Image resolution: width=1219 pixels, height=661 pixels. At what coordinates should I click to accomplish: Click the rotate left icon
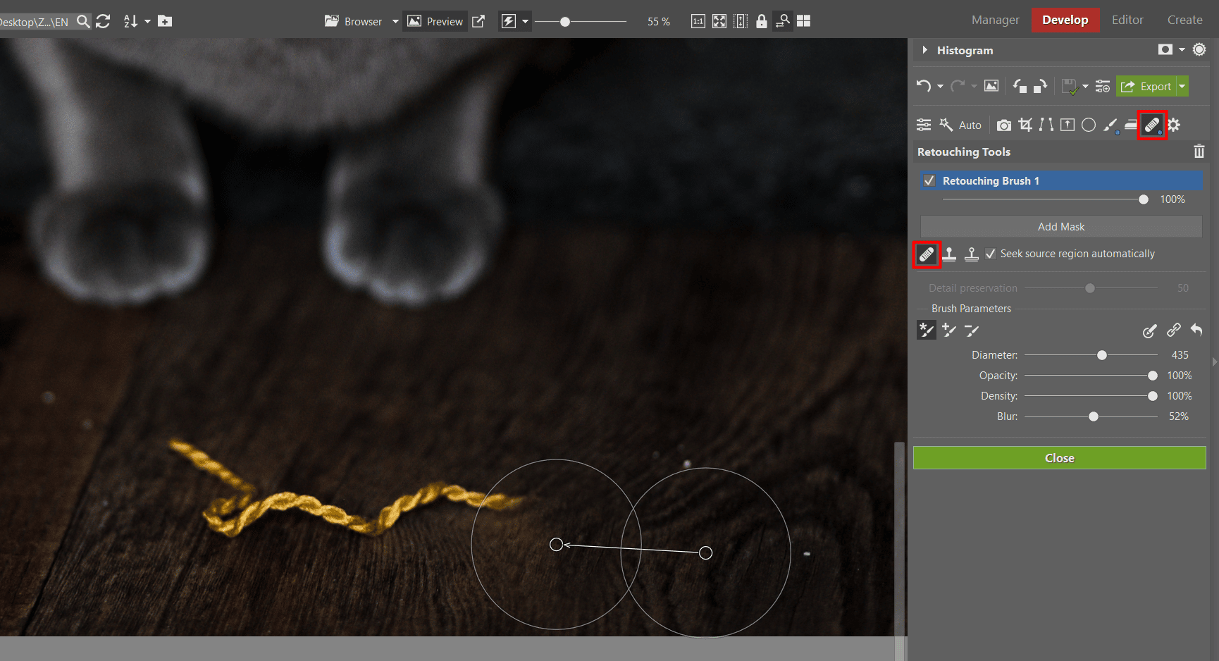(1020, 86)
